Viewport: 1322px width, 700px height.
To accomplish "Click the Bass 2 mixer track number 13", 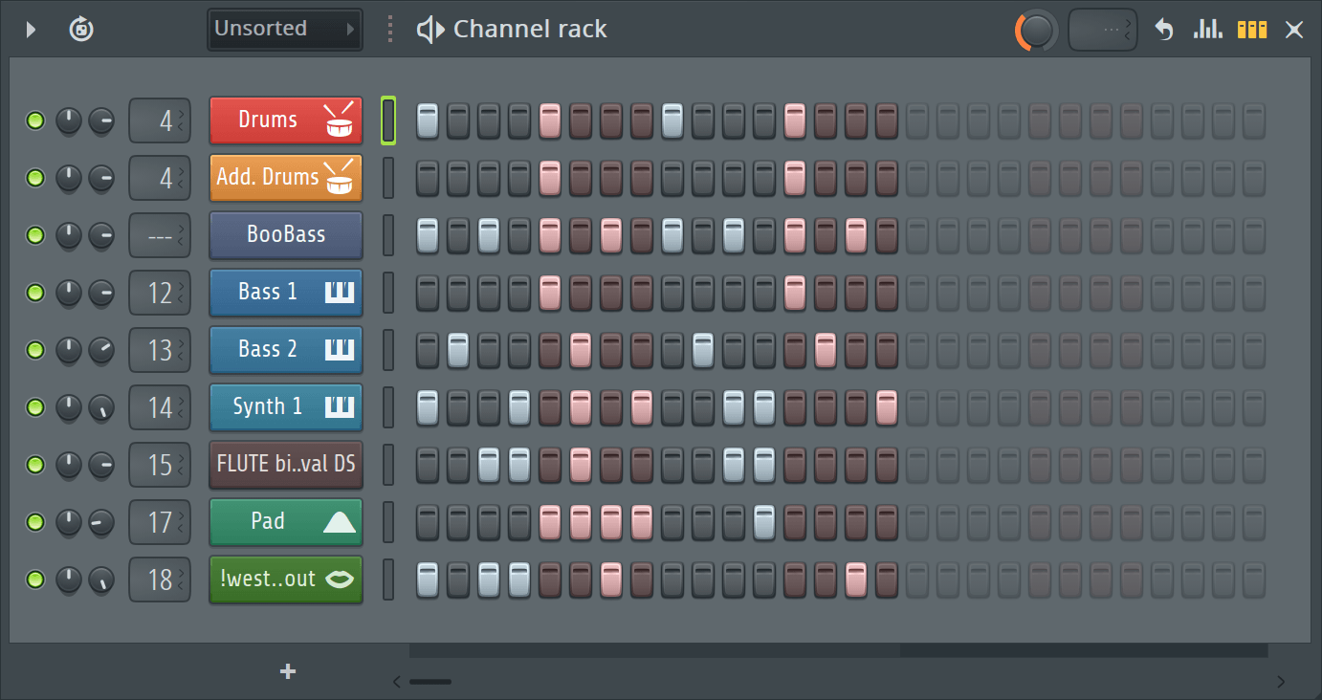I will click(160, 351).
